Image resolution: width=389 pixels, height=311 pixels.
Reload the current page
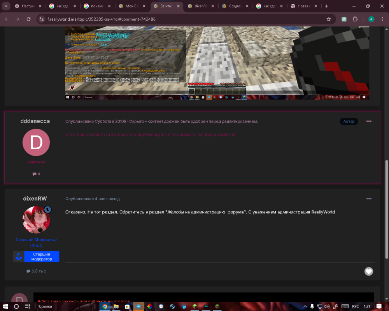coord(28,19)
